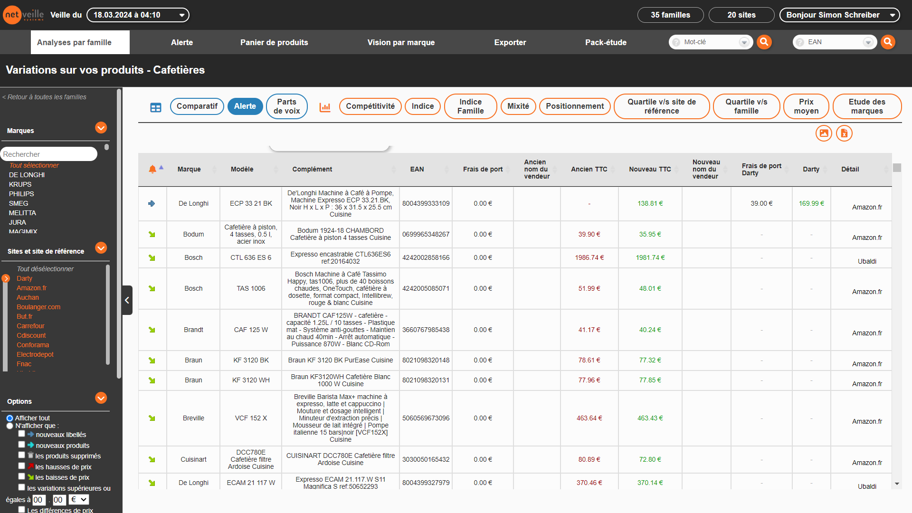Check the nouveaux libellés checkbox
This screenshot has width=912, height=513.
click(x=21, y=434)
